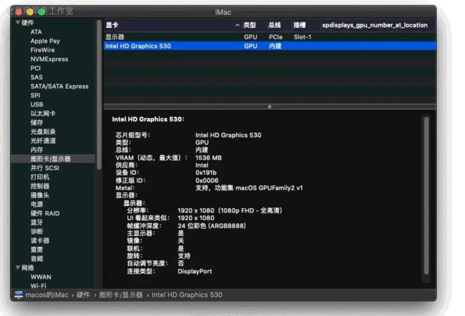This screenshot has width=465, height=316.
Task: Select WWAN under 网络
Action: click(41, 277)
